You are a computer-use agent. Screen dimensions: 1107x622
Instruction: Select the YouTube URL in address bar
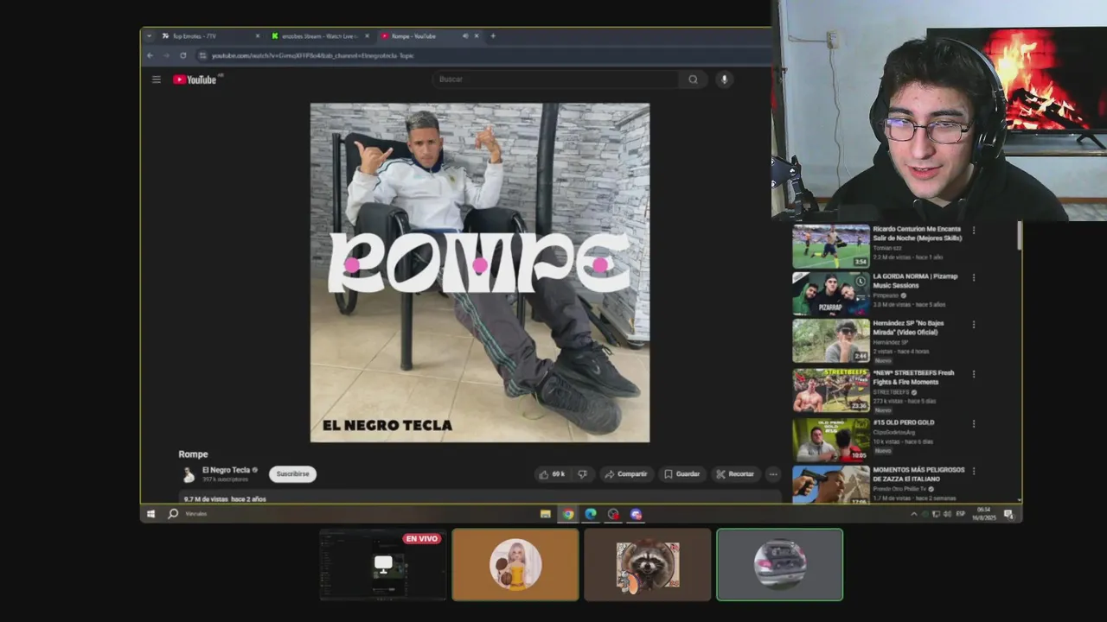pos(313,55)
